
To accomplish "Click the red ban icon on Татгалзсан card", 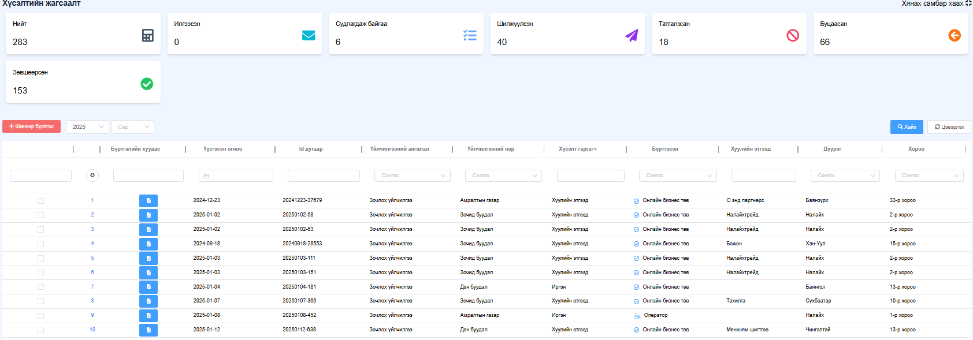I will click(793, 35).
